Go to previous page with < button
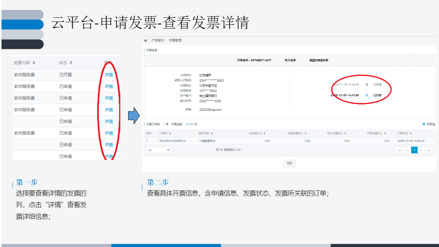 coord(408,150)
